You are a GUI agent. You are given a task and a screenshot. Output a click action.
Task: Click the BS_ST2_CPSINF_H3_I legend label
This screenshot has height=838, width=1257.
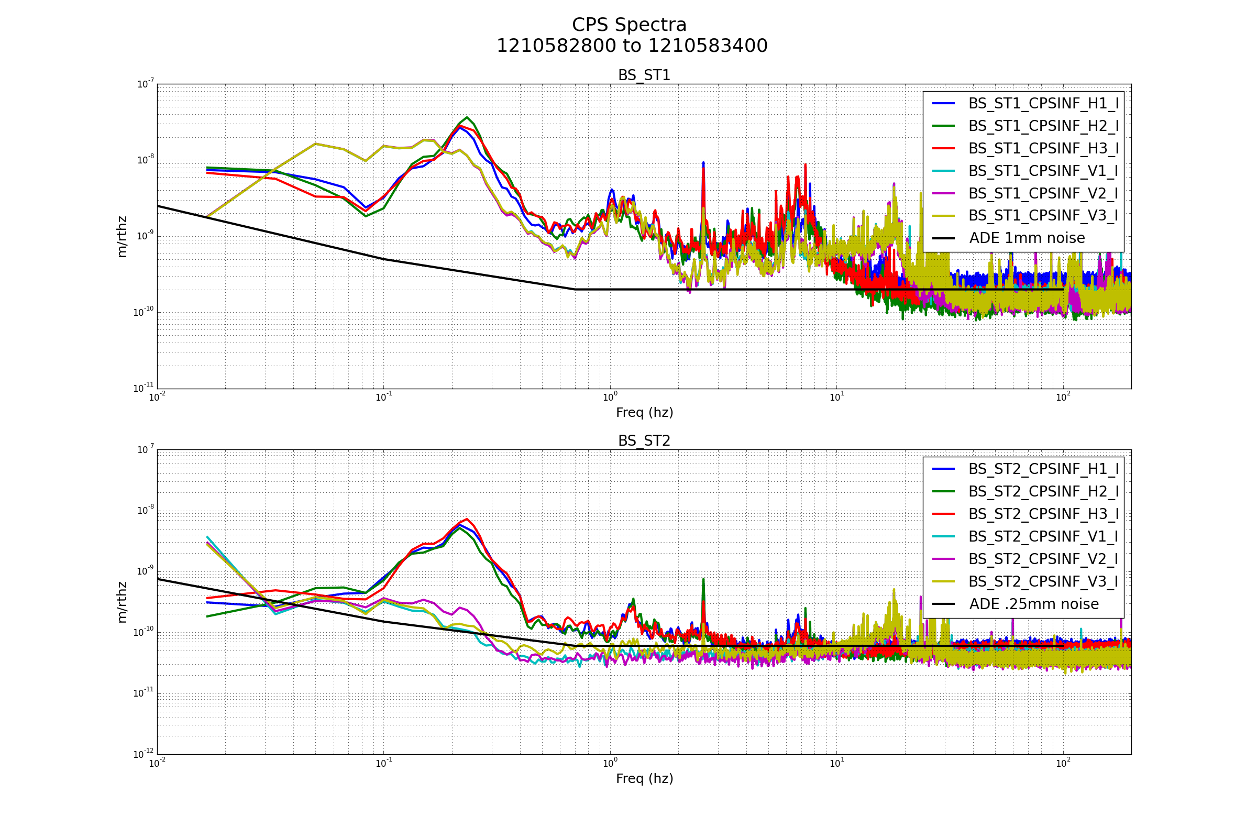click(x=1043, y=514)
